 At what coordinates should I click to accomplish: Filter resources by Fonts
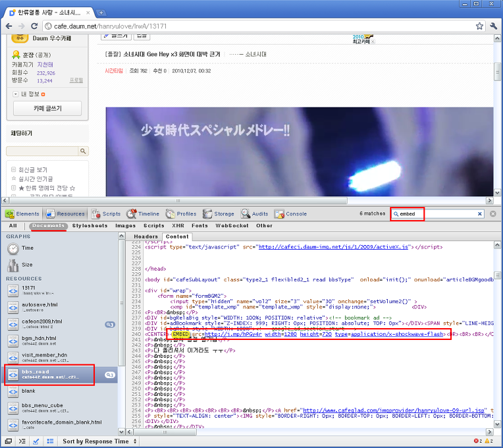point(199,225)
